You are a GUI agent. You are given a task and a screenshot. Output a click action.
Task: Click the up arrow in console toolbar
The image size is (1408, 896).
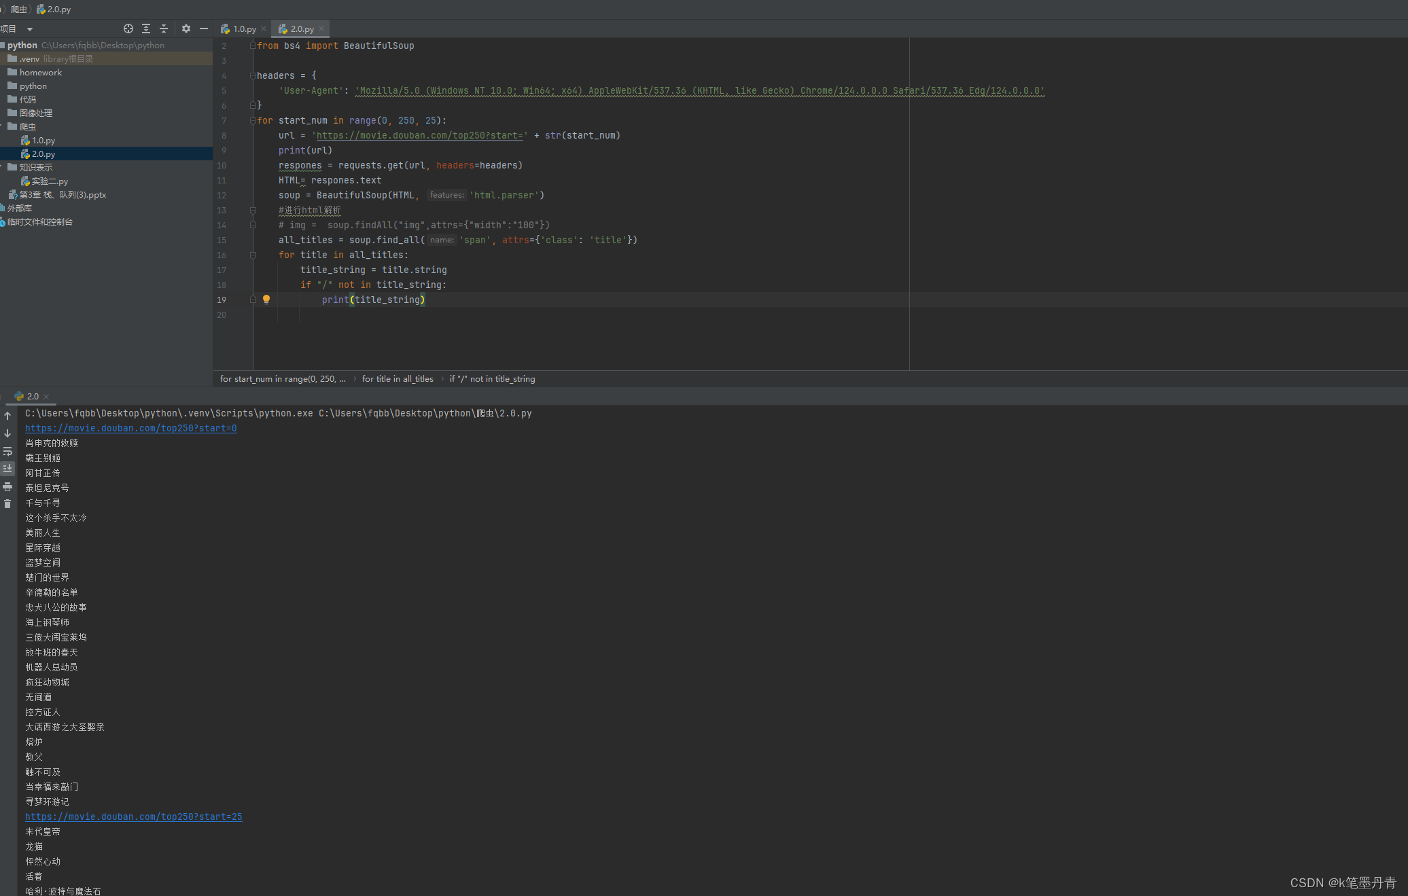point(7,416)
